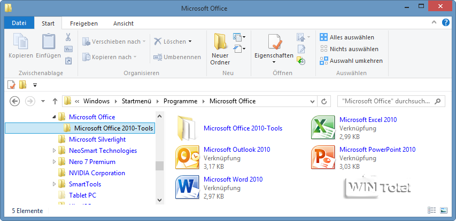Expand the NeoSmart Technologies tree node

54,151
